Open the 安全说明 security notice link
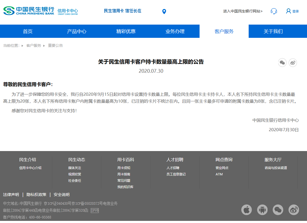307x223 pixels. point(62,194)
